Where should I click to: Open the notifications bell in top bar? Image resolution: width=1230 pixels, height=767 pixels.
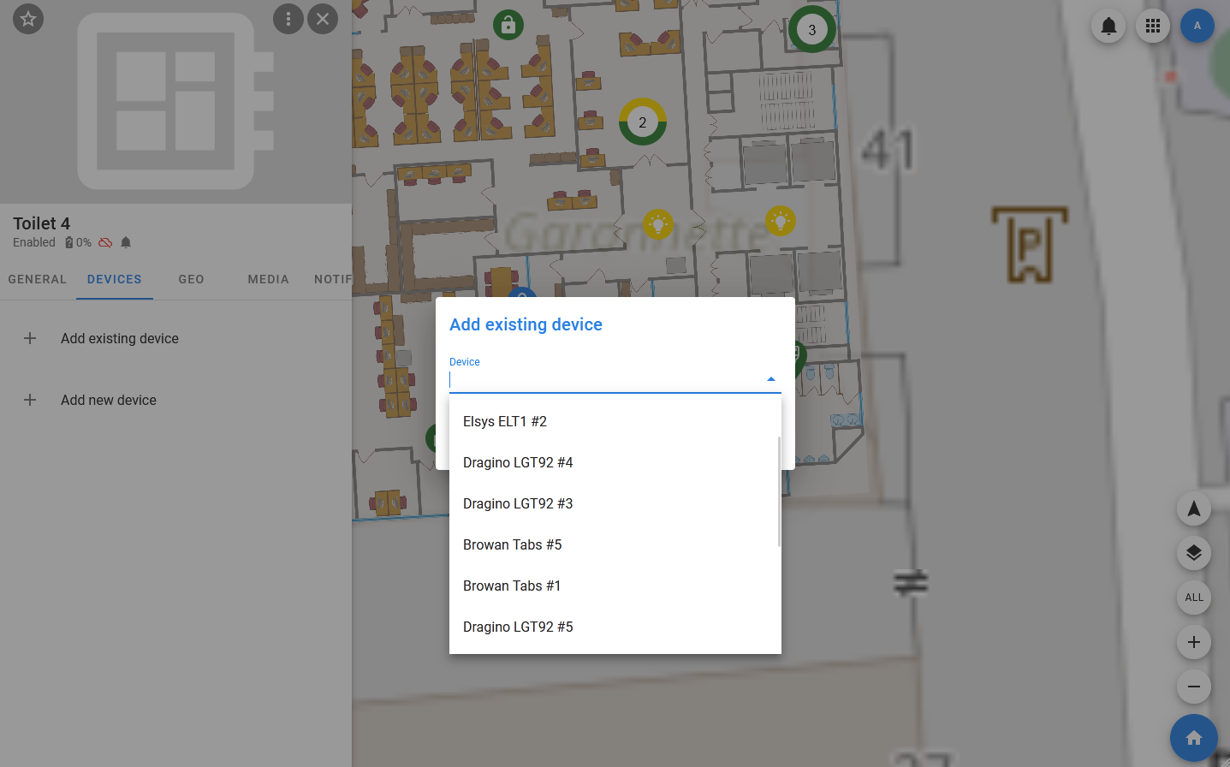[1108, 26]
